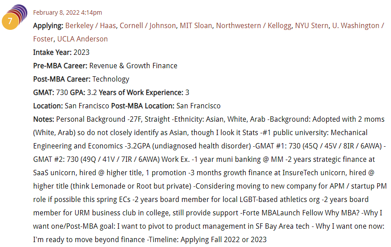Click the Applying label
The image size is (391, 247).
point(48,25)
